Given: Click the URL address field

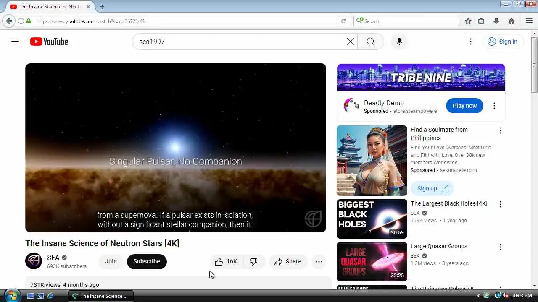Looking at the screenshot, I should click(185, 21).
